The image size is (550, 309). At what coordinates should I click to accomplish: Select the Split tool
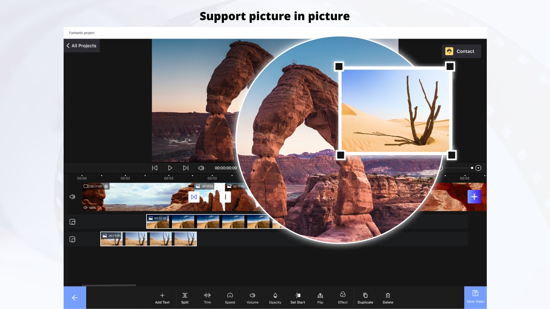(x=185, y=298)
